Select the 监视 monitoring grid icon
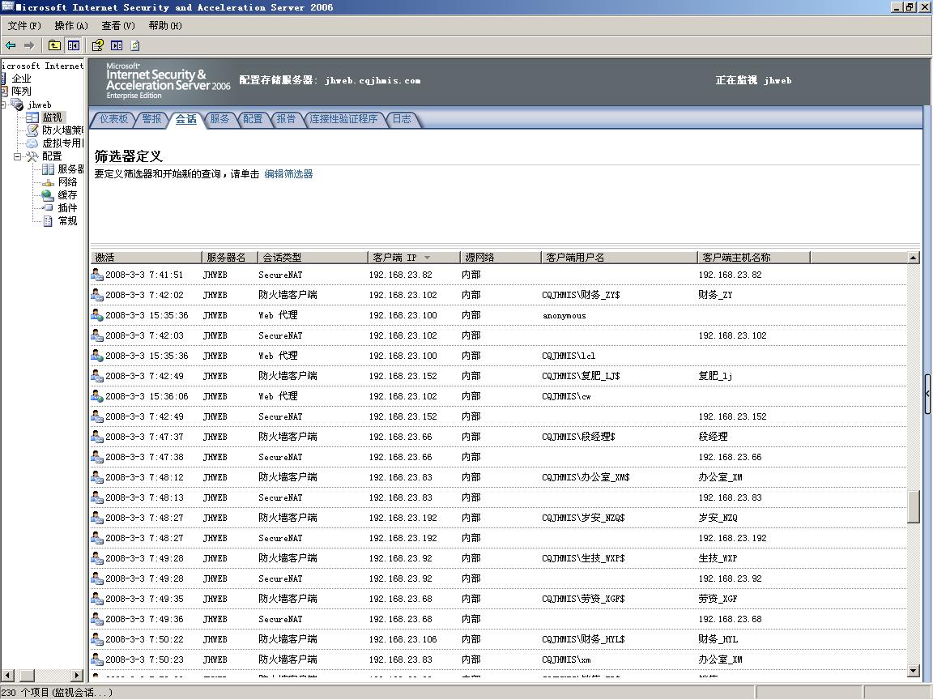The width and height of the screenshot is (933, 700). (32, 117)
